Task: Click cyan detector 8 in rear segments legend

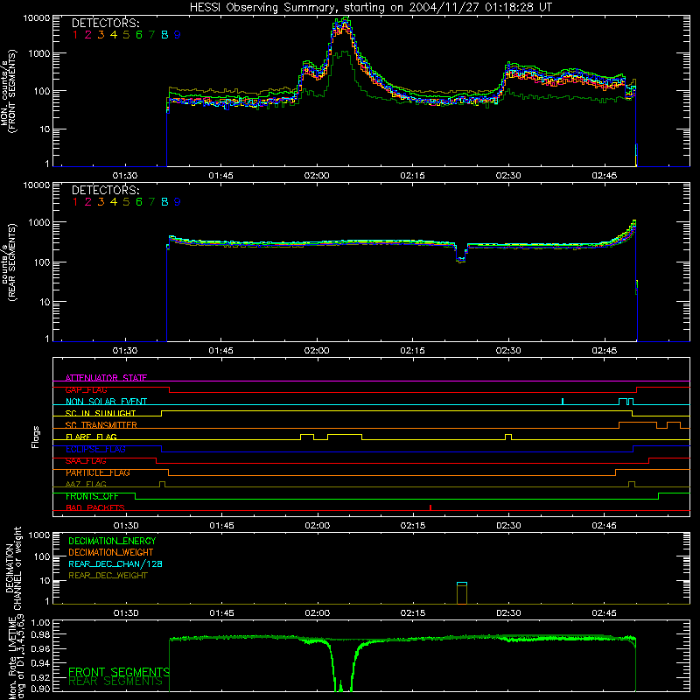Action: (x=164, y=202)
